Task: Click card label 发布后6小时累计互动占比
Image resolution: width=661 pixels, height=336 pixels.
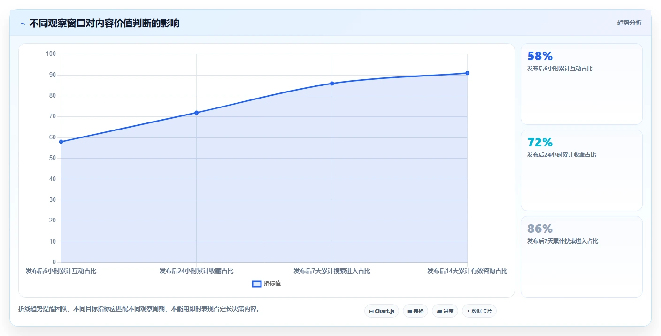Action: coord(560,69)
